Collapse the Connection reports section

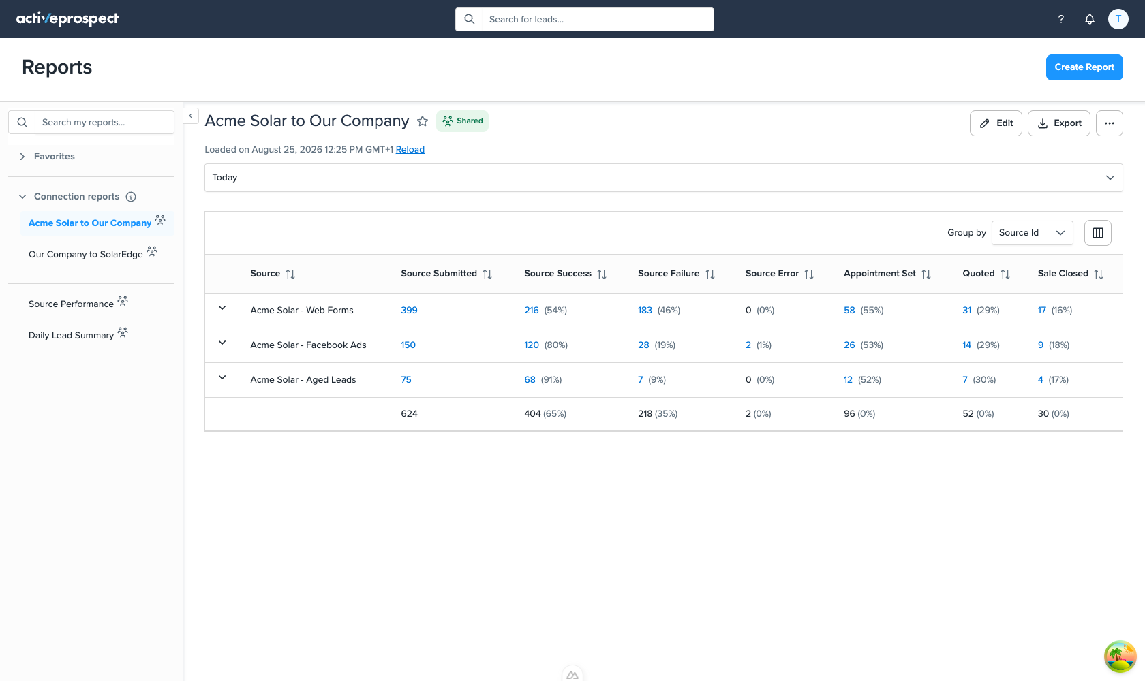pyautogui.click(x=22, y=197)
